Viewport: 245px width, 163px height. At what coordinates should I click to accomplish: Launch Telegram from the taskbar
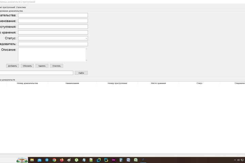47,160
